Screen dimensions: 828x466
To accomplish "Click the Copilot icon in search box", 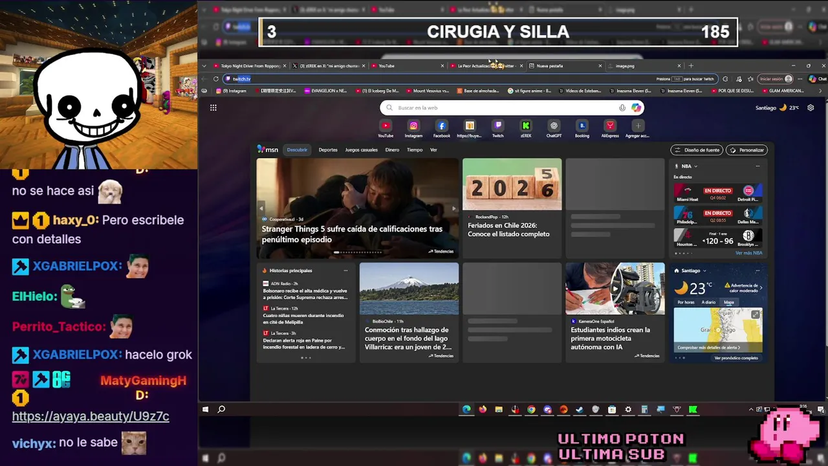I will pyautogui.click(x=636, y=108).
